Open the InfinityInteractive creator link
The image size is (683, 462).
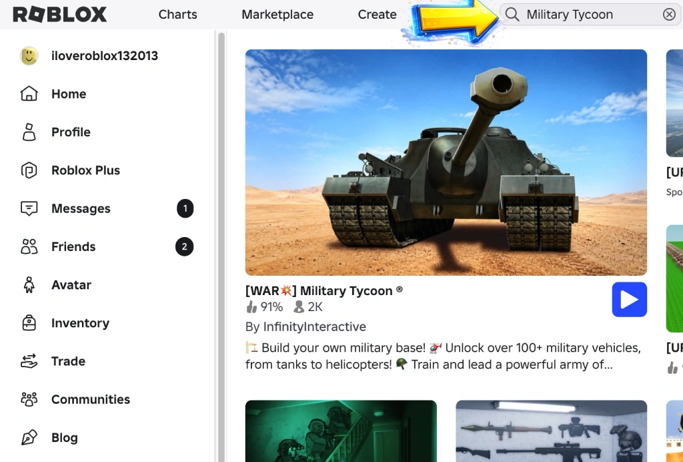point(315,327)
